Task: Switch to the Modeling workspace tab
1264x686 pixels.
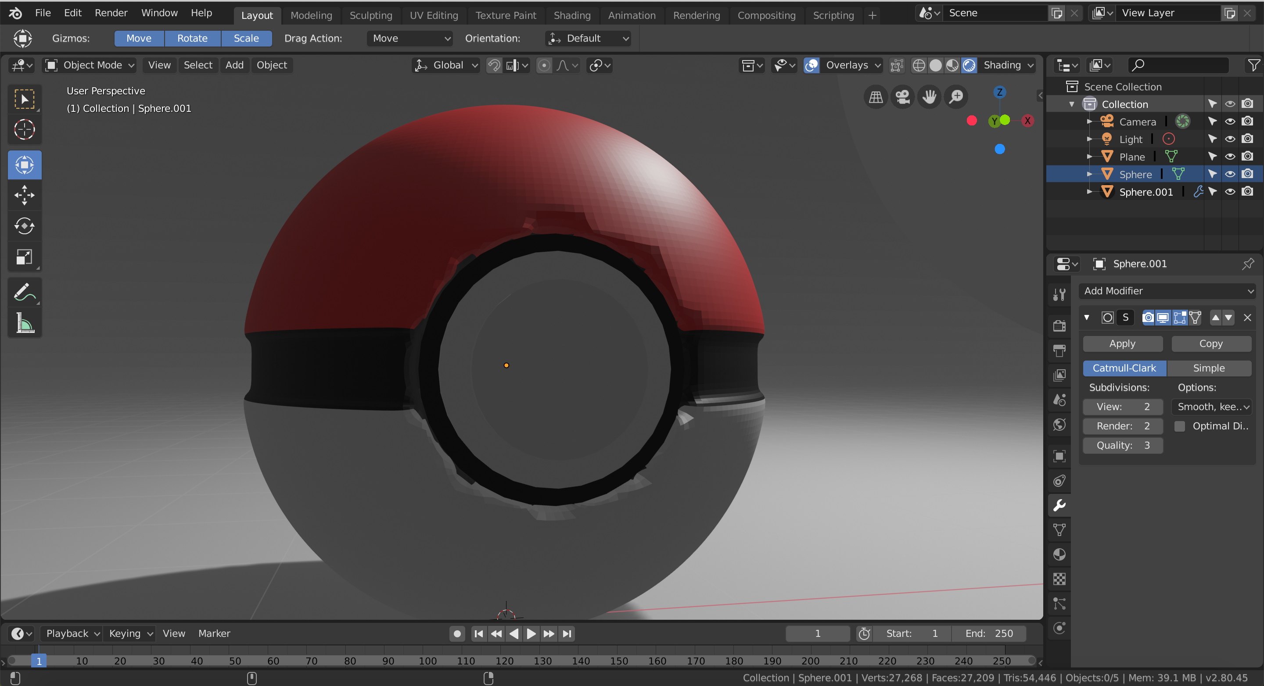Action: point(311,15)
